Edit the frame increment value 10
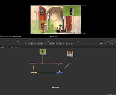 (x=69, y=44)
